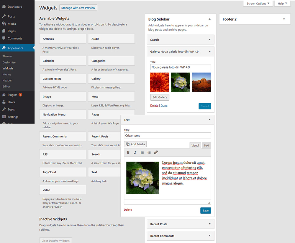Open Plugins in the admin sidebar

12,95
